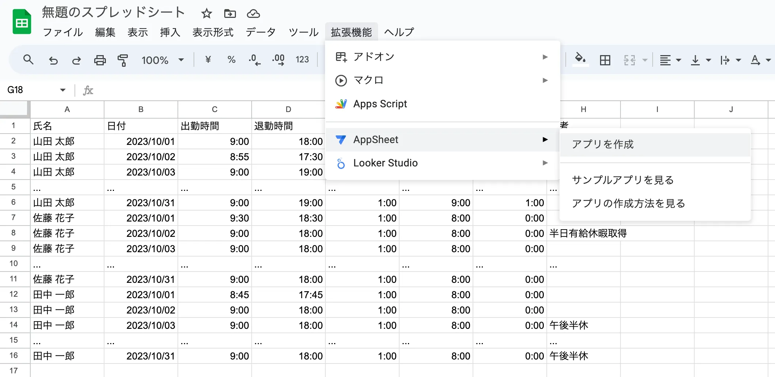Star the spreadsheet
The image size is (775, 377).
[x=207, y=14]
